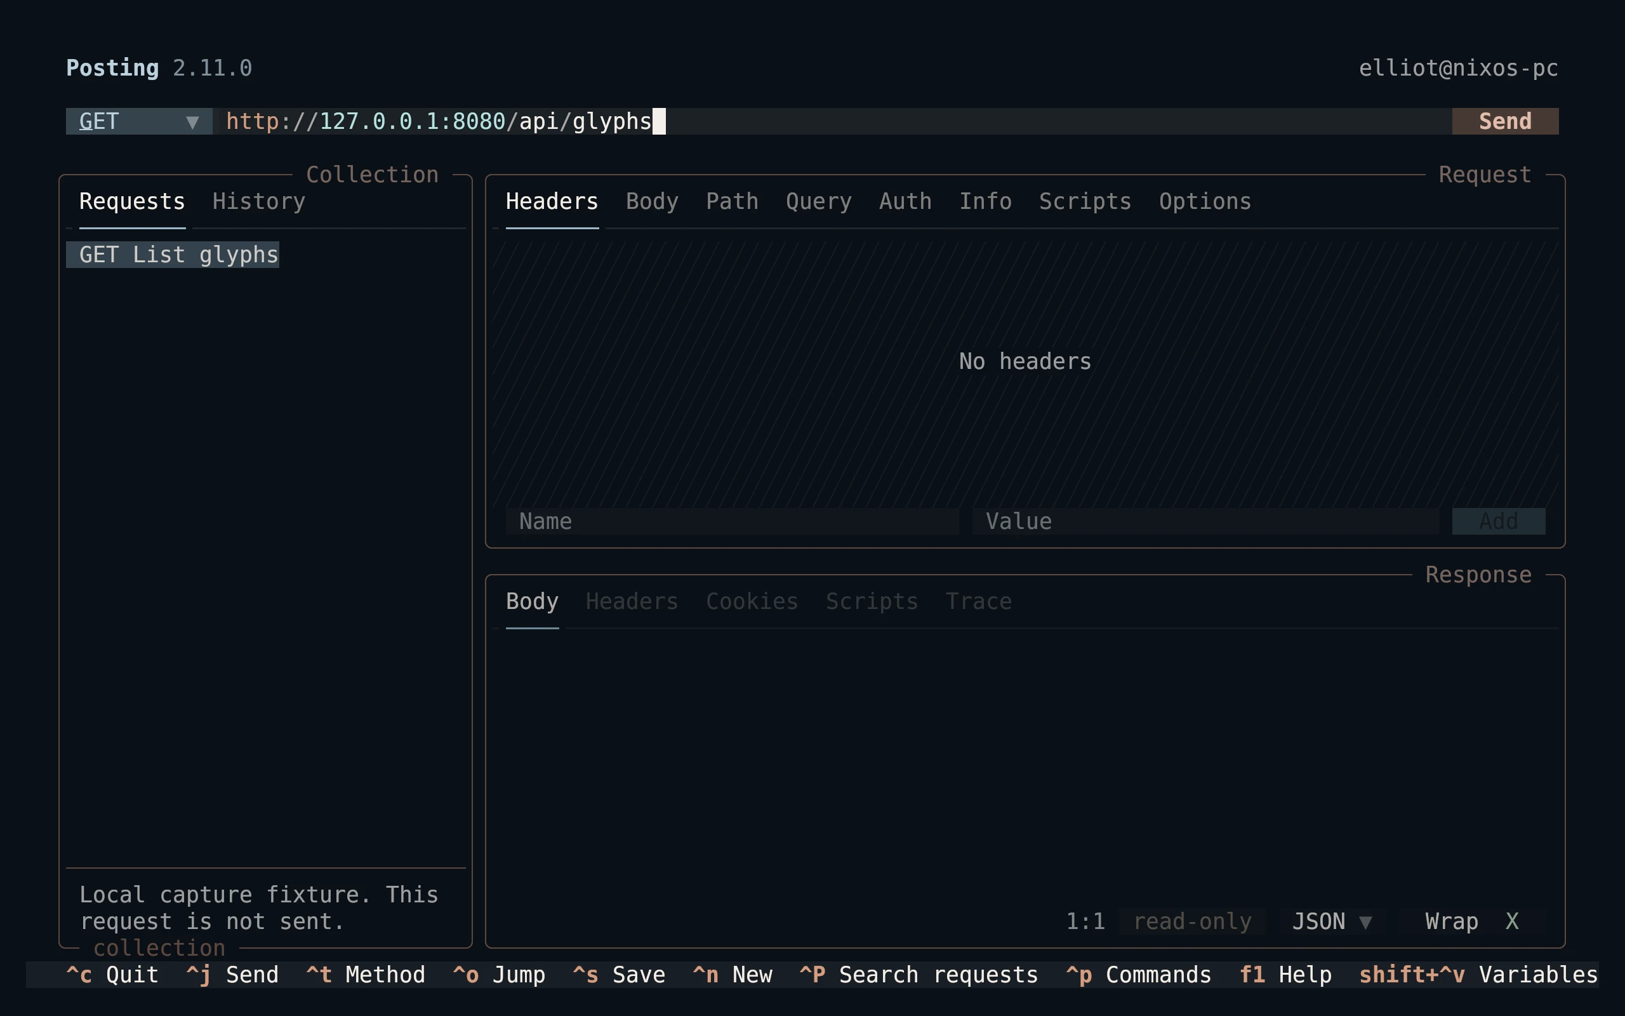Click ^P Search requests in footer
Screen dimensions: 1625x1016
[919, 974]
